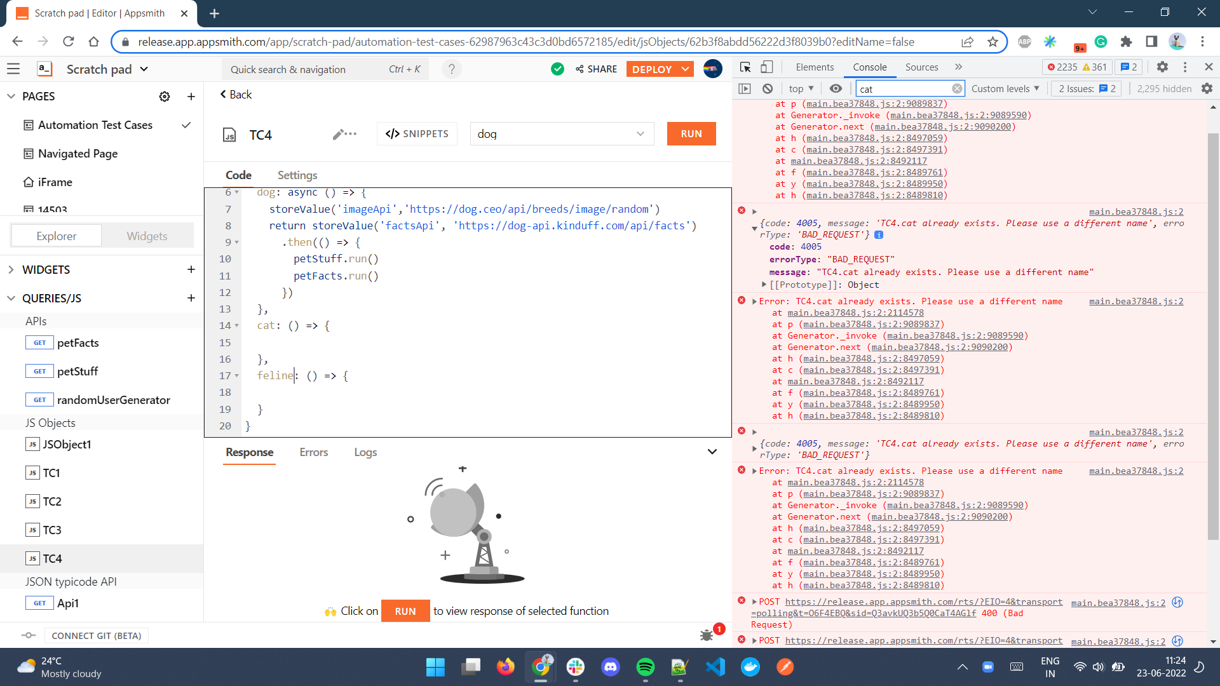Toggle the live expression eye in the console
Image resolution: width=1220 pixels, height=686 pixels.
tap(835, 88)
